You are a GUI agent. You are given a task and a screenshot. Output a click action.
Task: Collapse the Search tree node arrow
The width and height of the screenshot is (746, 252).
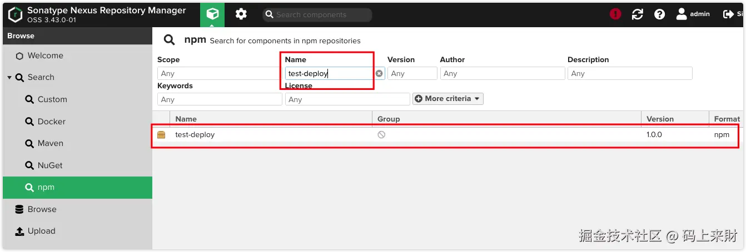coord(9,78)
